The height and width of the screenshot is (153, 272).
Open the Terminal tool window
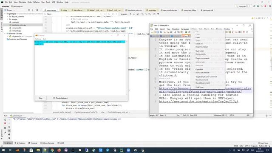(33, 143)
